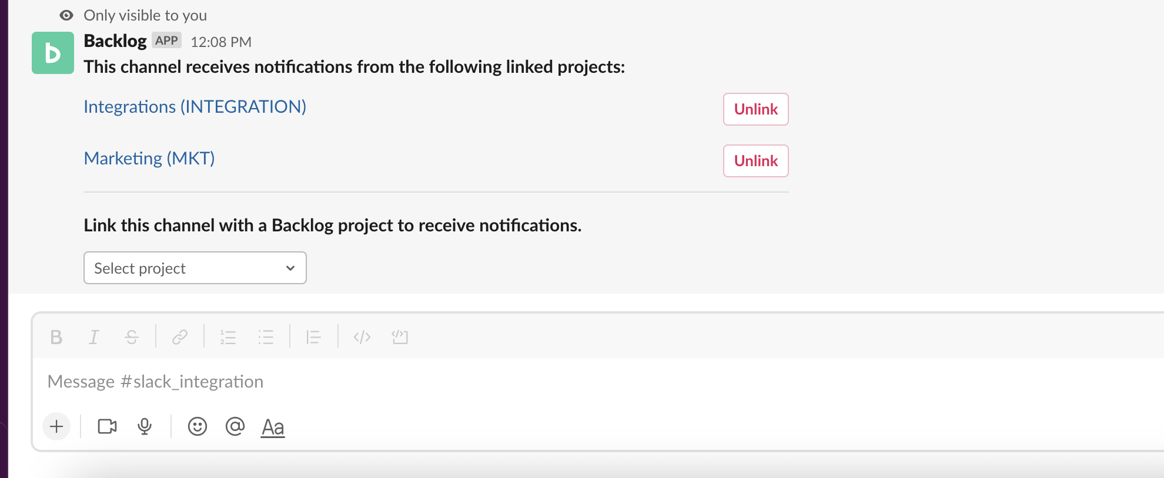Screen dimensions: 1164x478
Task: Apply italic formatting
Action: coord(93,337)
